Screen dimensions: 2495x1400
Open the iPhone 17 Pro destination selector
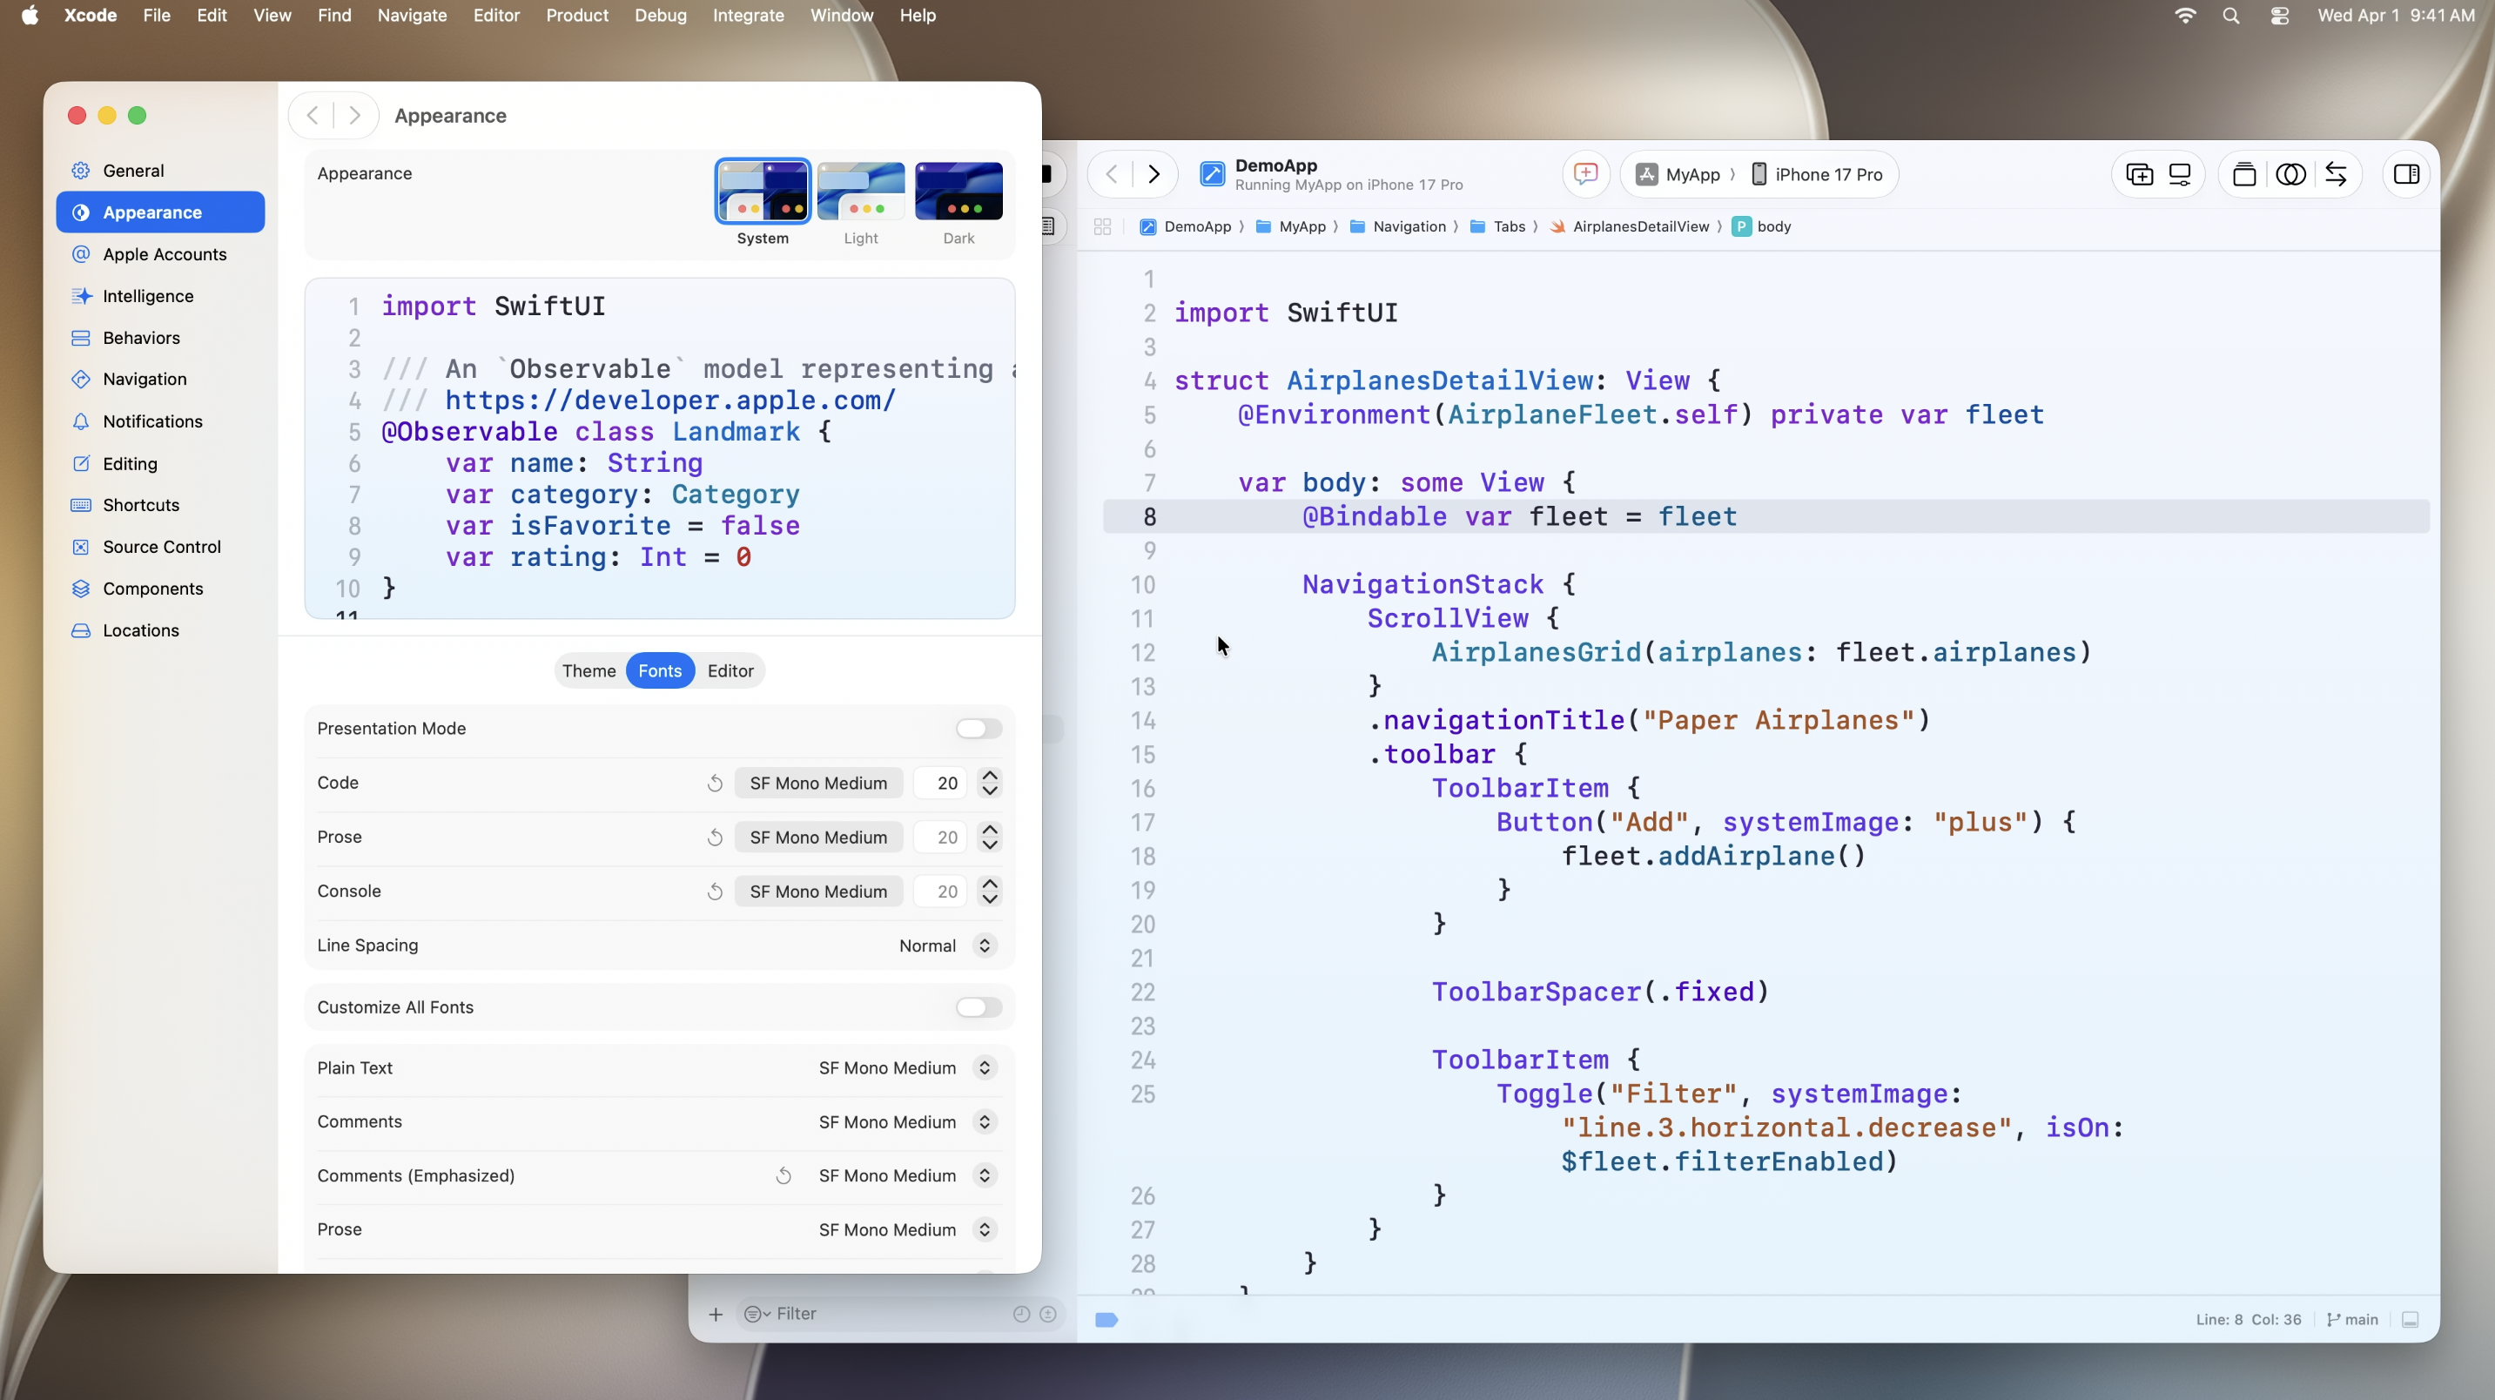point(1817,174)
